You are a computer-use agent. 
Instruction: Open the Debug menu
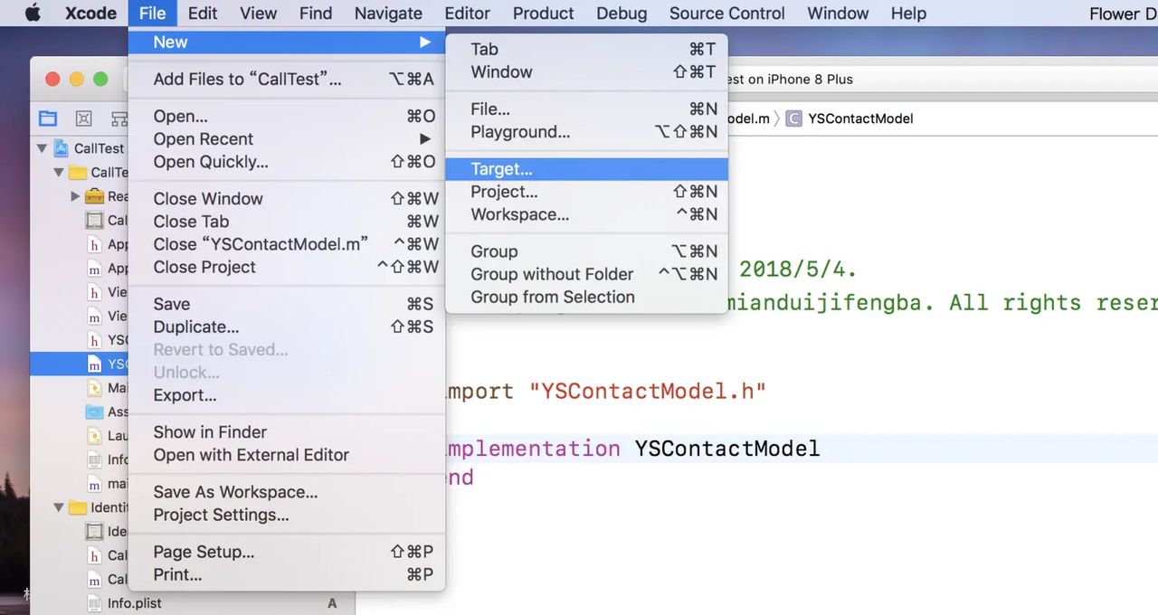622,13
